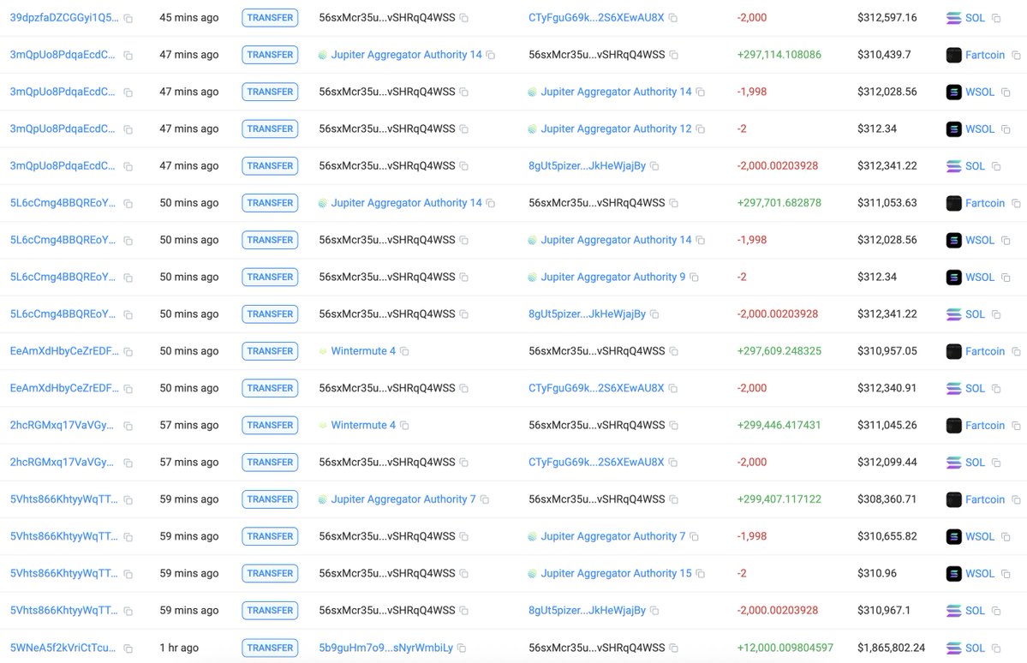The width and height of the screenshot is (1027, 663).
Task: Click the '45 mins ago' timestamp
Action: (x=188, y=18)
